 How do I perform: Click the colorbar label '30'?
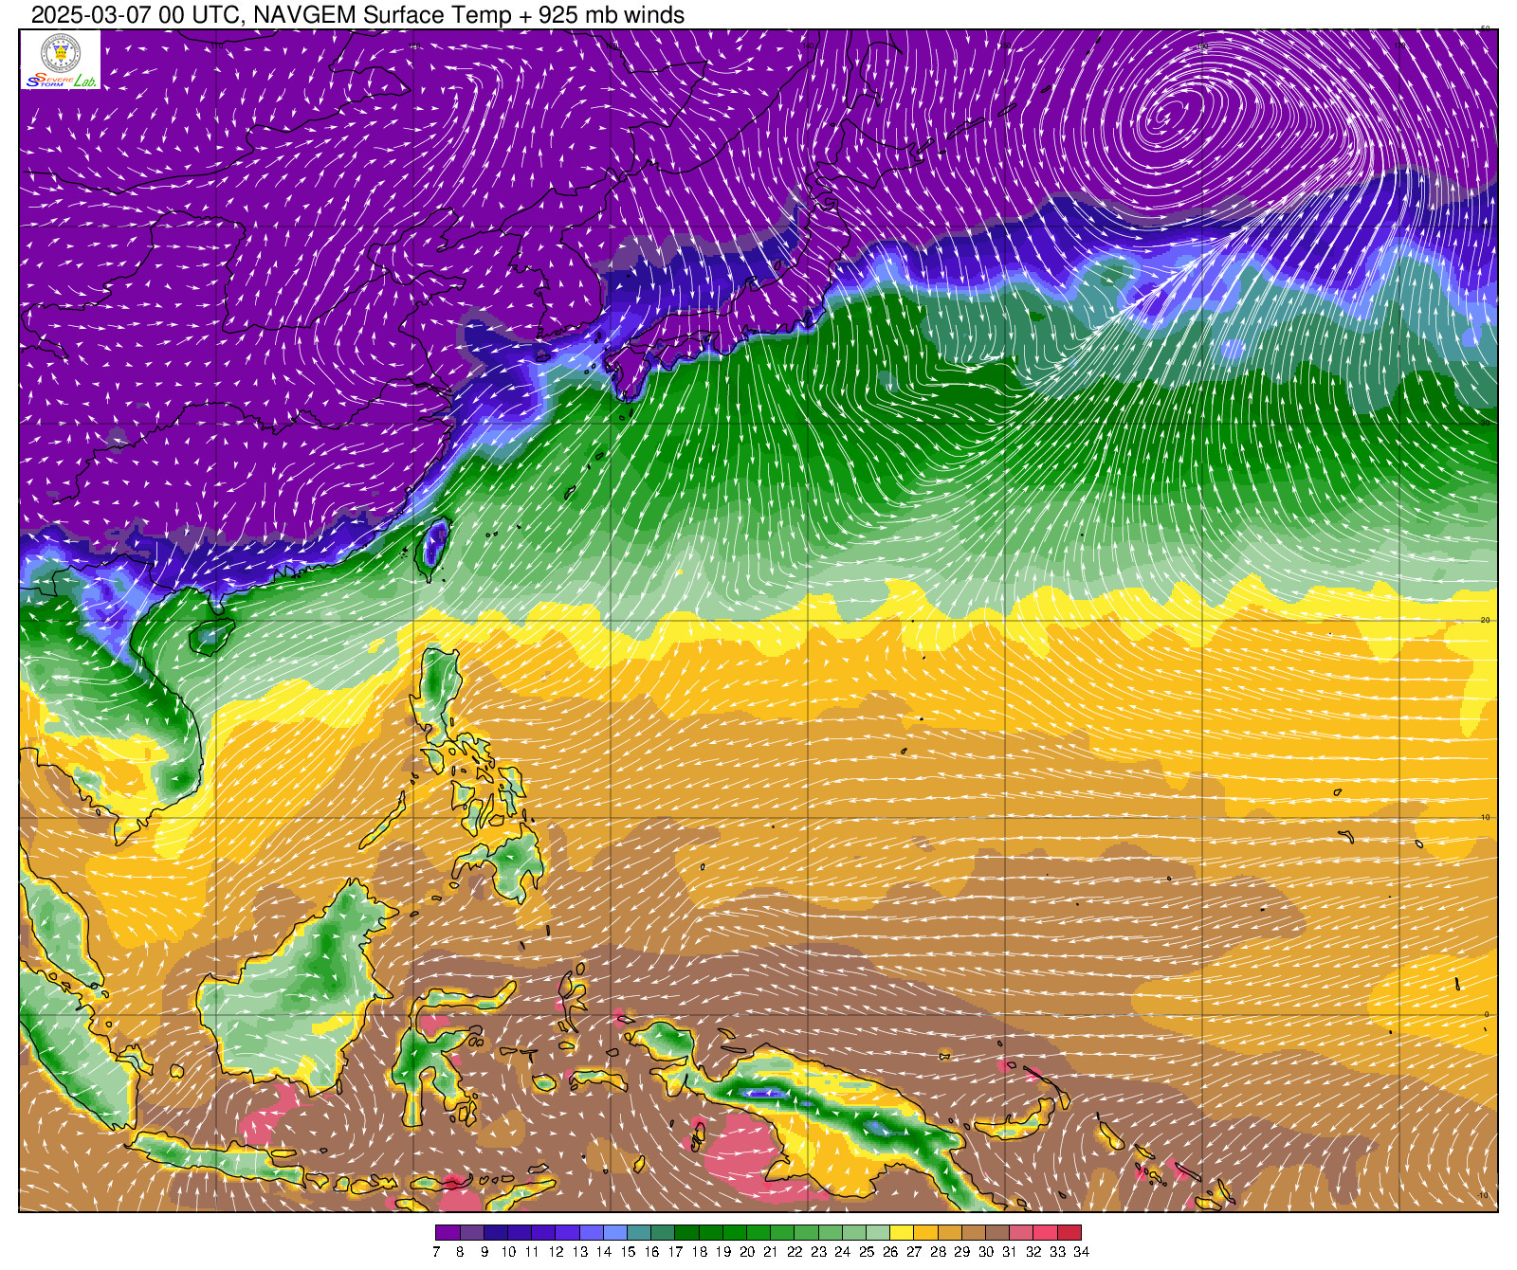986,1252
